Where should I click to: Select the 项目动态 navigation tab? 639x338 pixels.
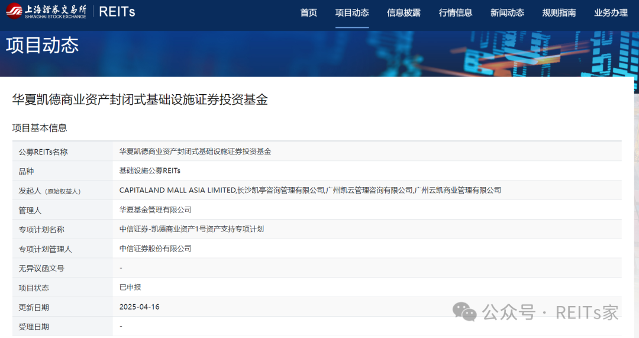point(352,12)
